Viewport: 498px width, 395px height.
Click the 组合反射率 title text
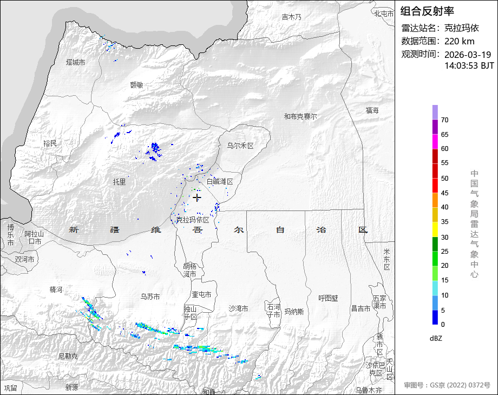427,11
